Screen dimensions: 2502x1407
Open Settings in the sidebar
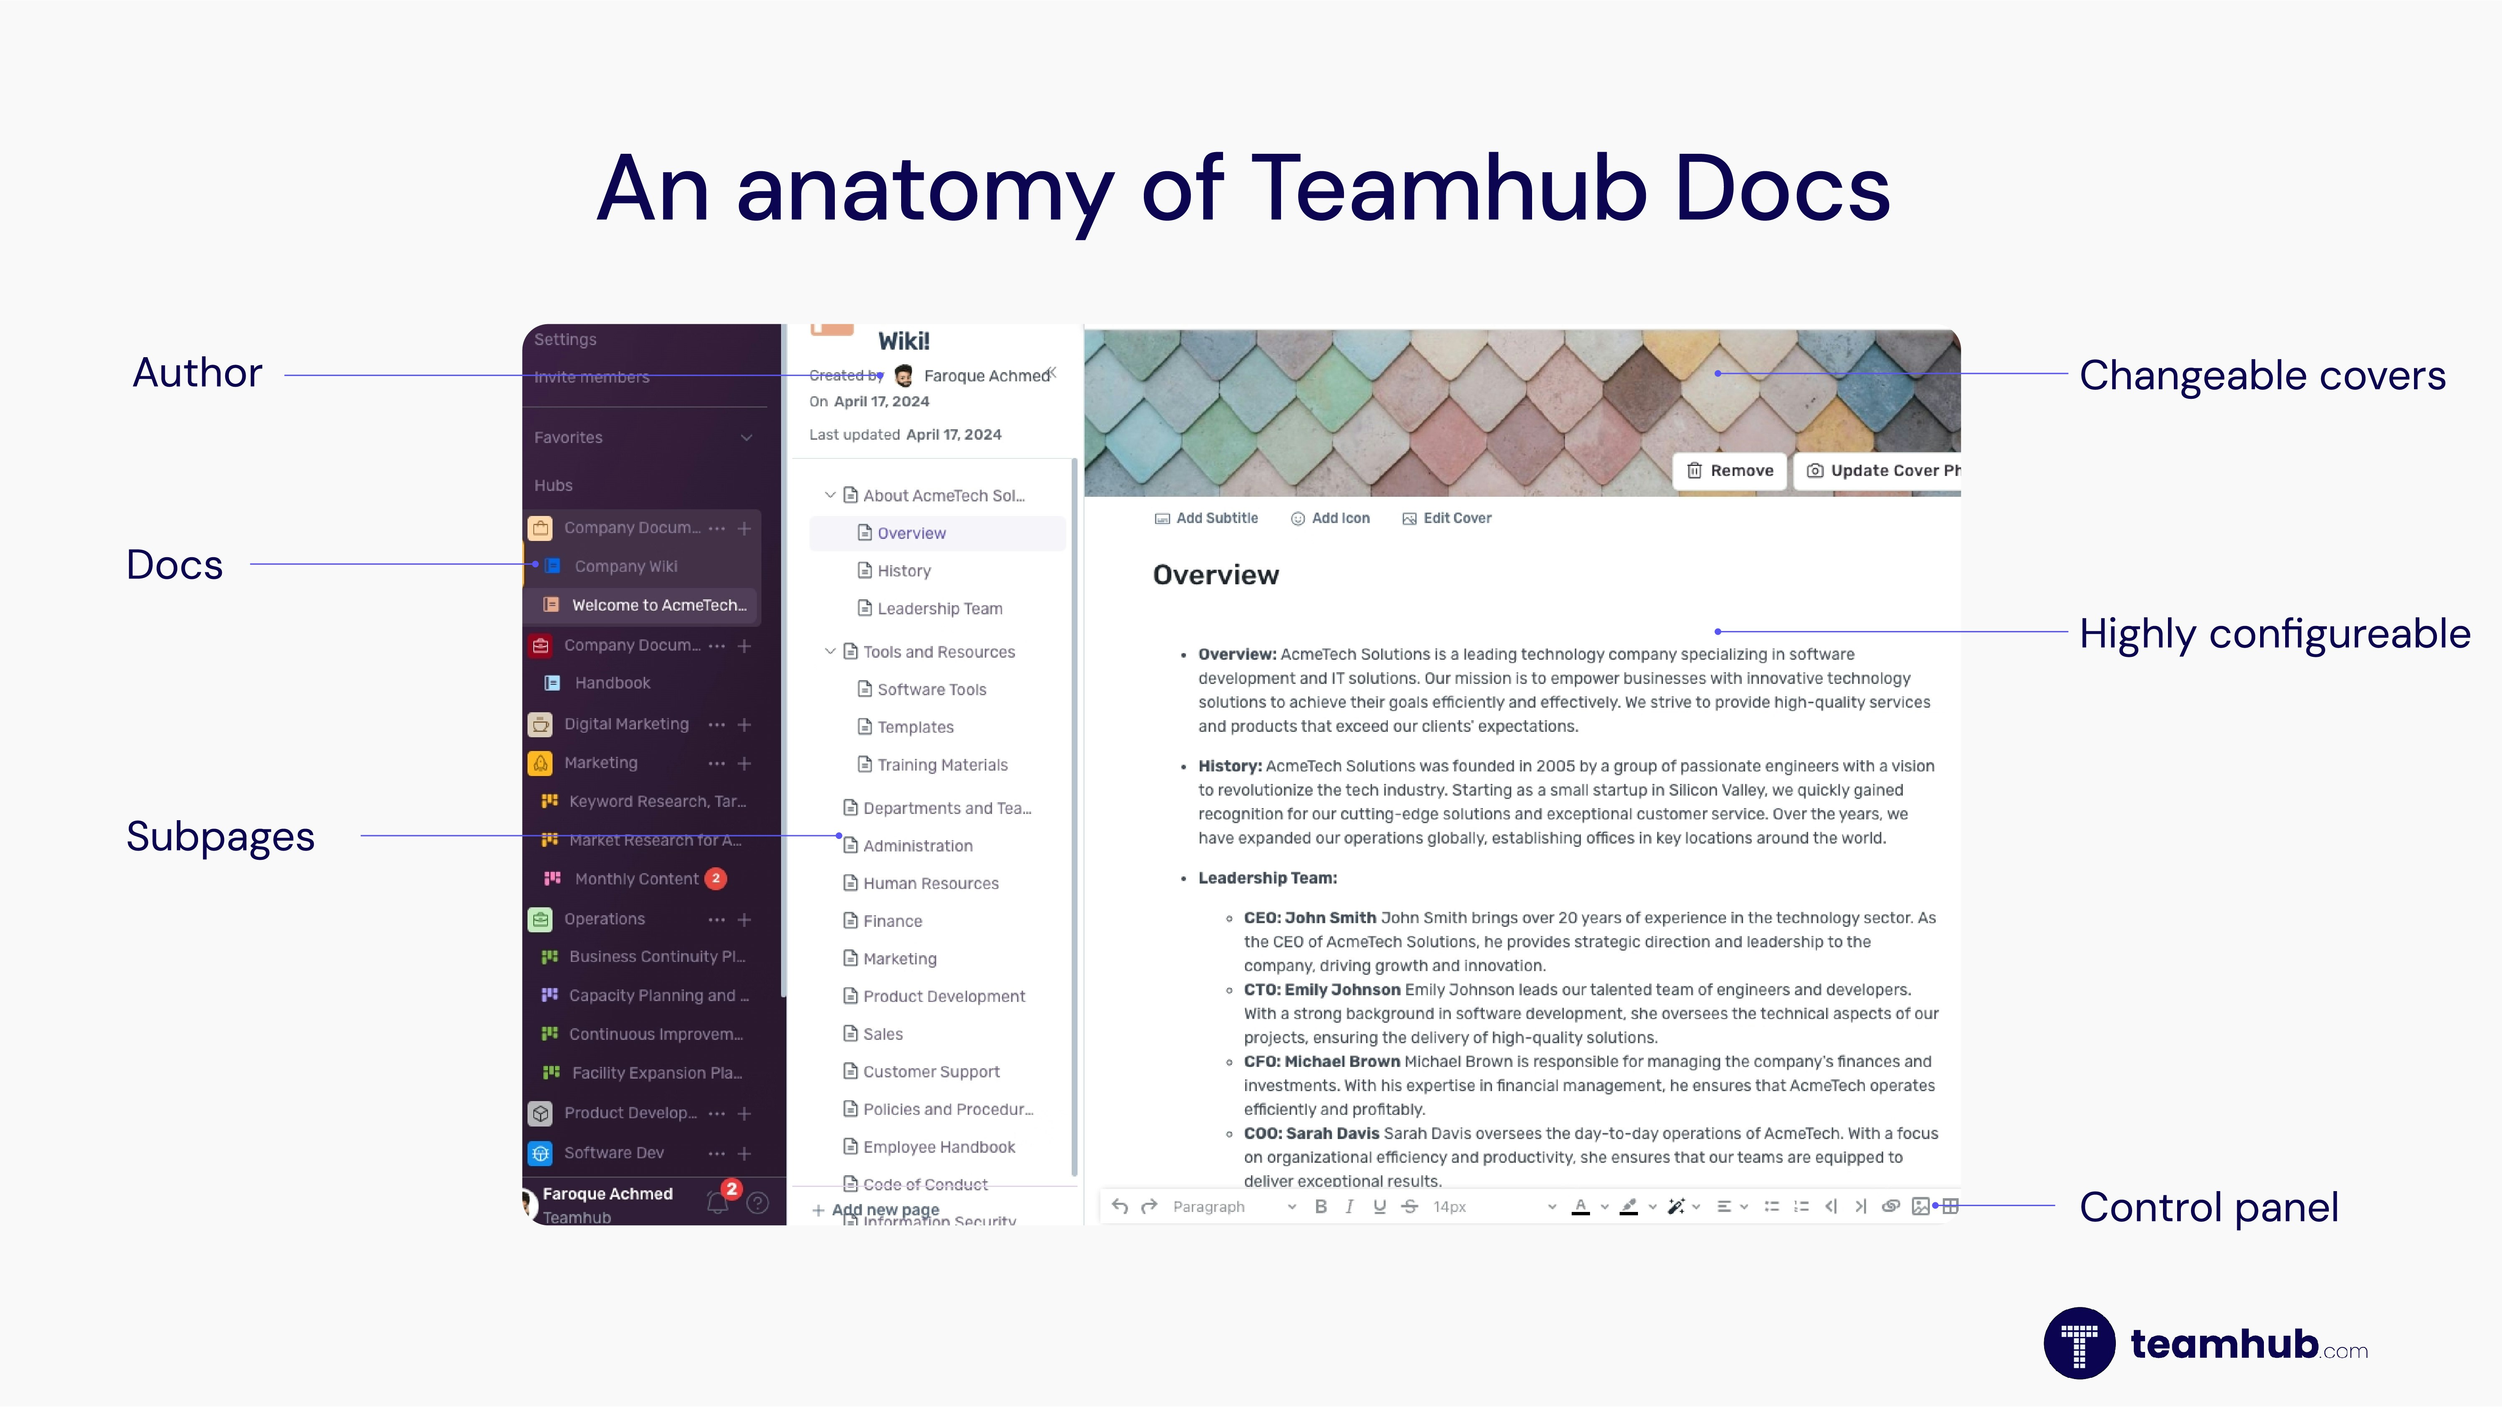click(x=565, y=340)
